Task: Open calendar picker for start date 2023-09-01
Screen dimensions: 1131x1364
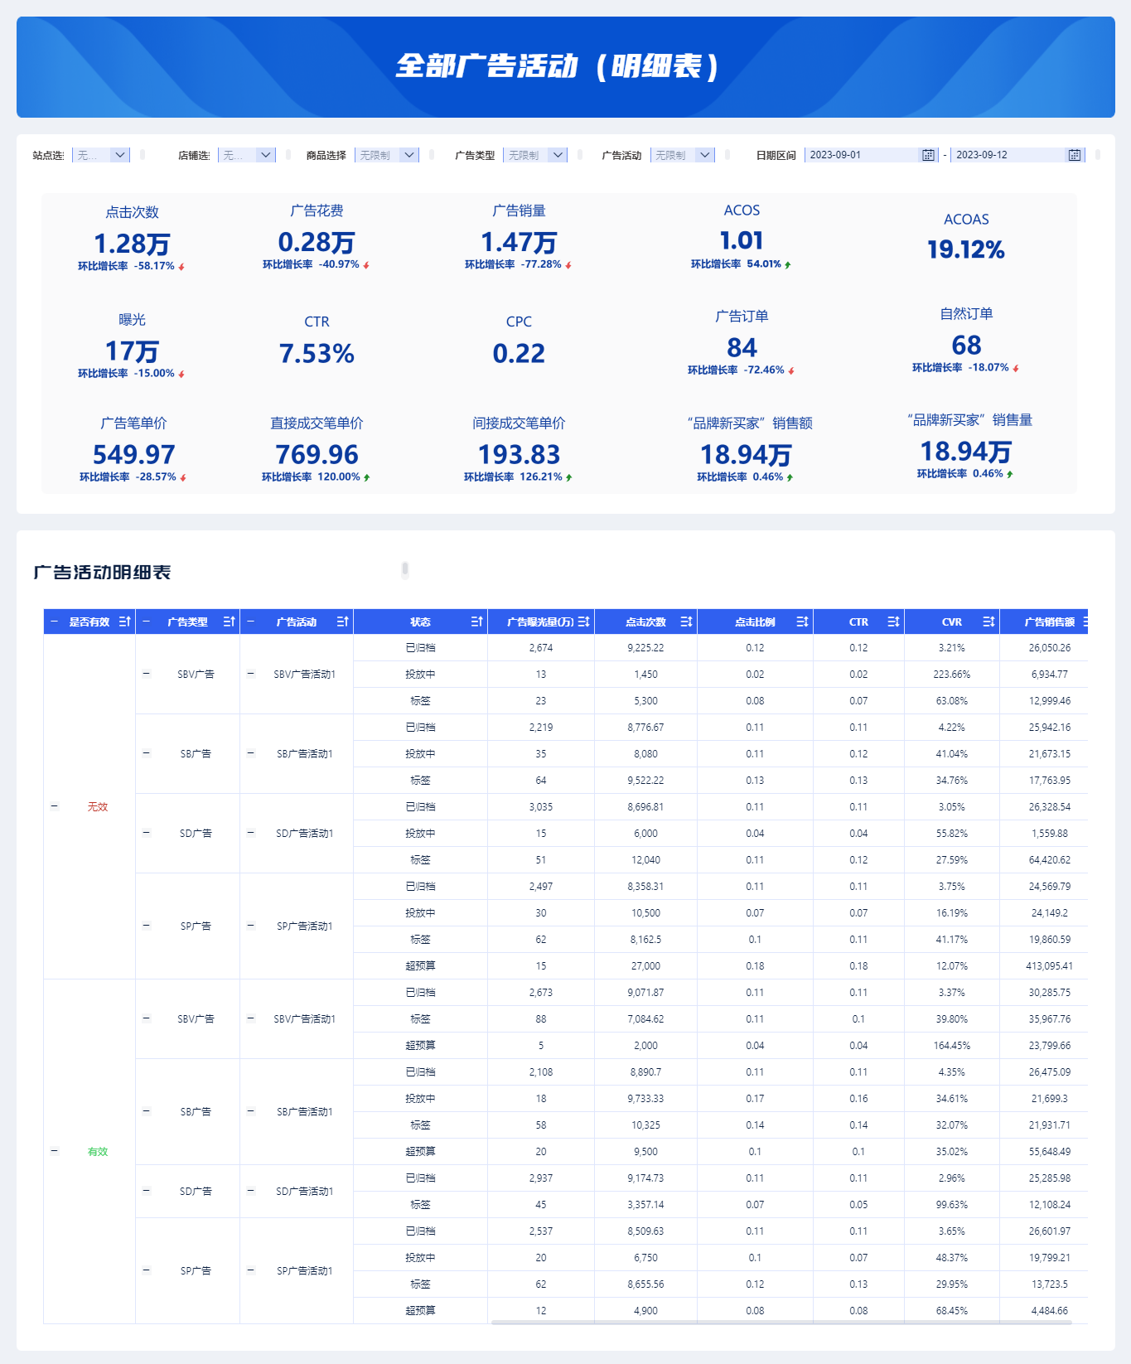Action: [x=928, y=155]
